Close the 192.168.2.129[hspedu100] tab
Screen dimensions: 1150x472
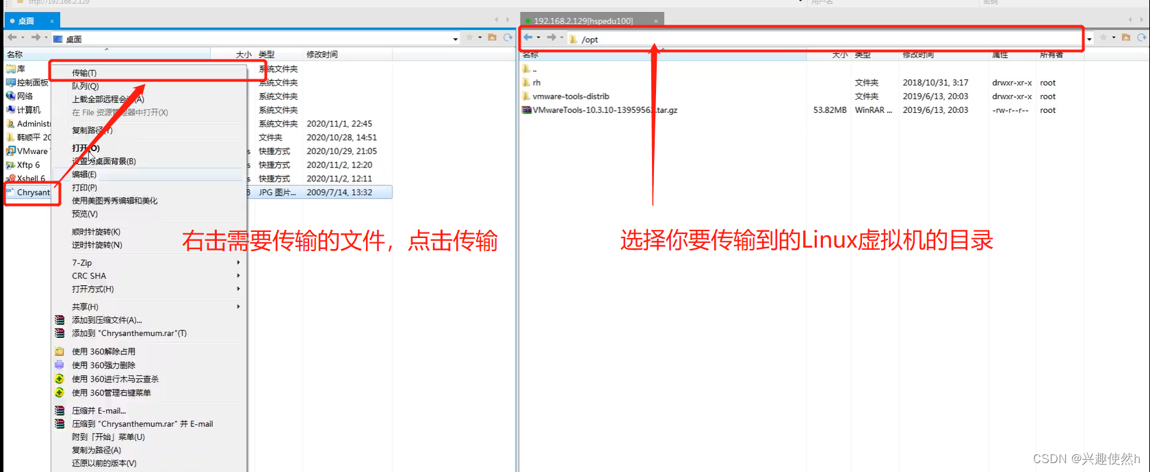[x=656, y=21]
